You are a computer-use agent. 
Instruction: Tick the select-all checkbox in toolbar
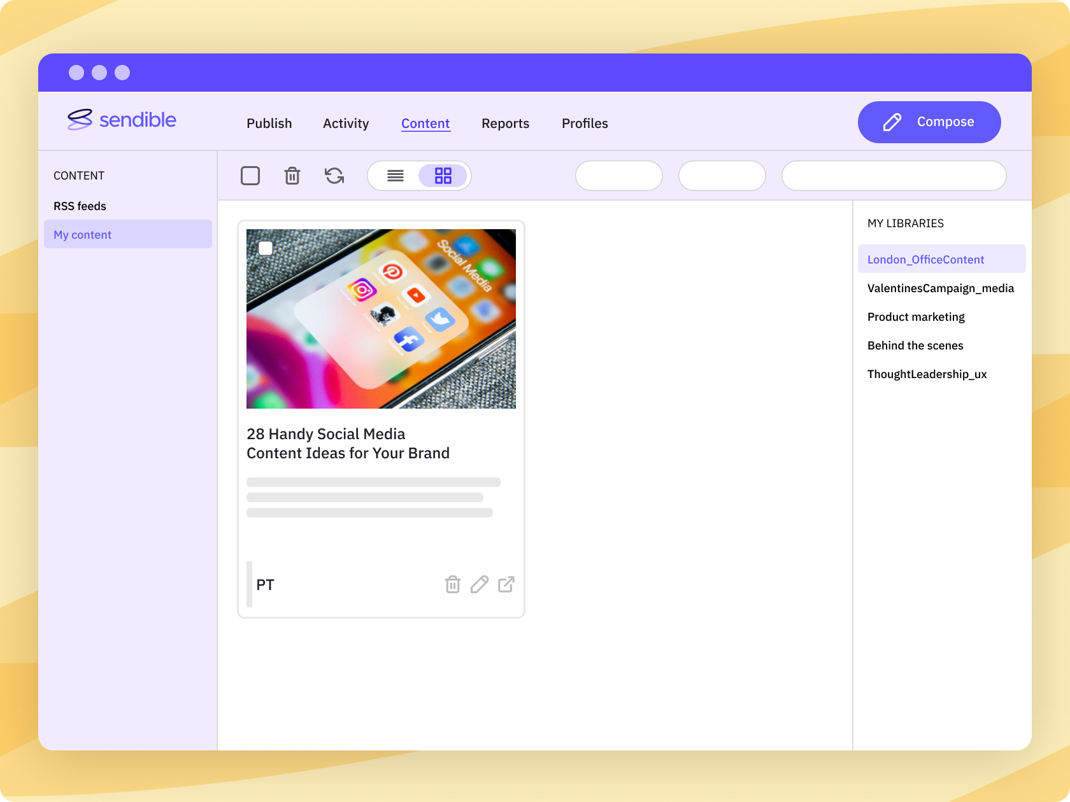click(x=250, y=176)
